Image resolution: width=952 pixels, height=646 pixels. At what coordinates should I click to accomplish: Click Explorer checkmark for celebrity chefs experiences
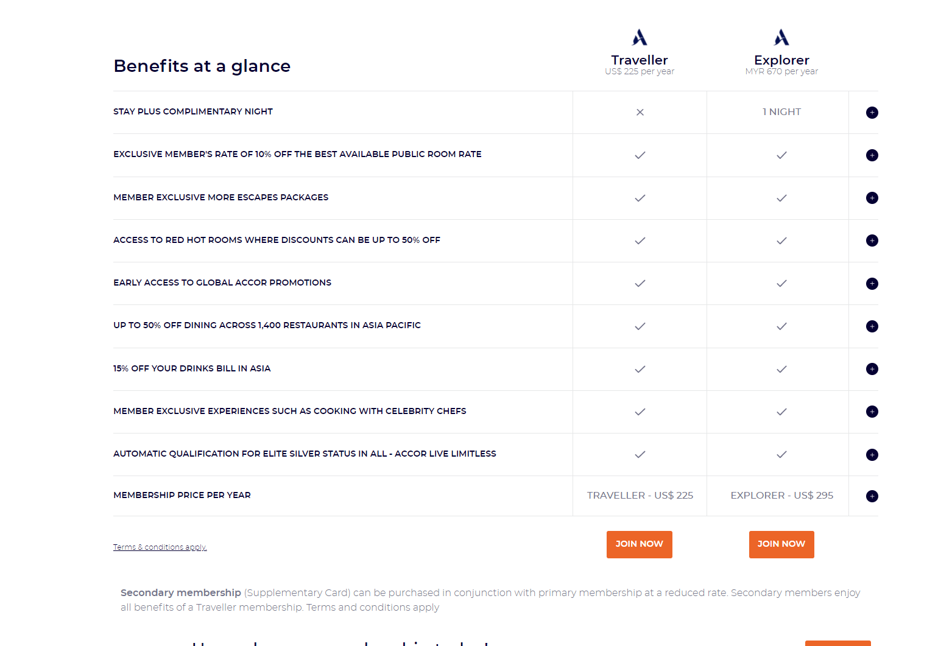tap(781, 412)
